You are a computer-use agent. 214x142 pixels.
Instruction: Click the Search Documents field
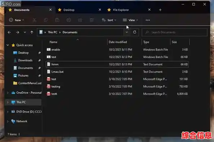(175, 32)
